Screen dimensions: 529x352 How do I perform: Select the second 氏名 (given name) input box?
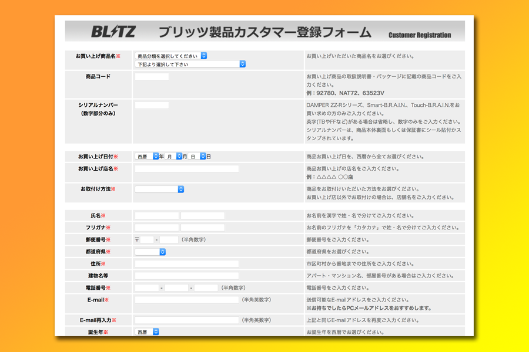pyautogui.click(x=203, y=215)
